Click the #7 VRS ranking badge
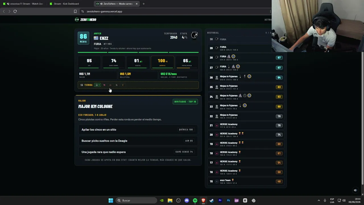 (107, 44)
